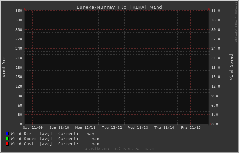Click the Sat 11/09 date label
Screen dimensions: 239x153
(33, 127)
